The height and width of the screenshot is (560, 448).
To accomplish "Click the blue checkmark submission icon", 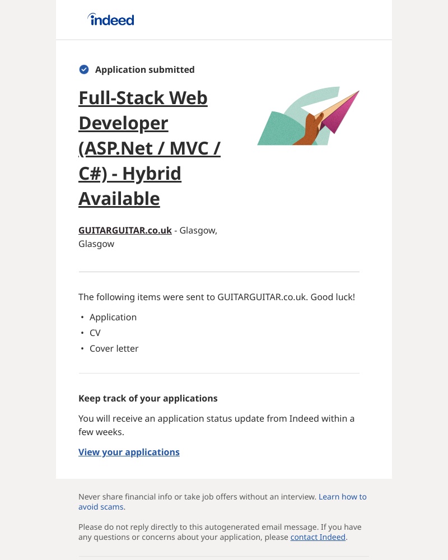I will [83, 69].
